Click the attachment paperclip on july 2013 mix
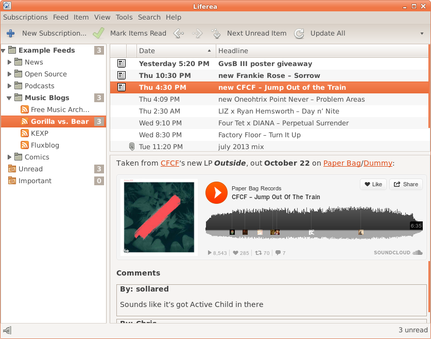431x339 pixels. pos(131,147)
